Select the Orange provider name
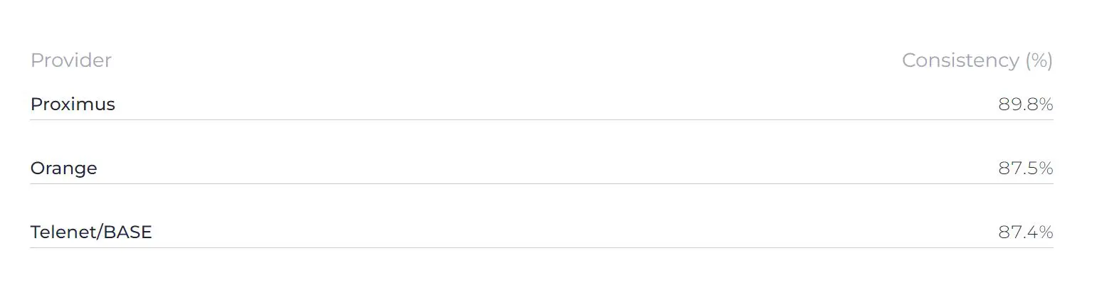The height and width of the screenshot is (295, 1102). (63, 168)
